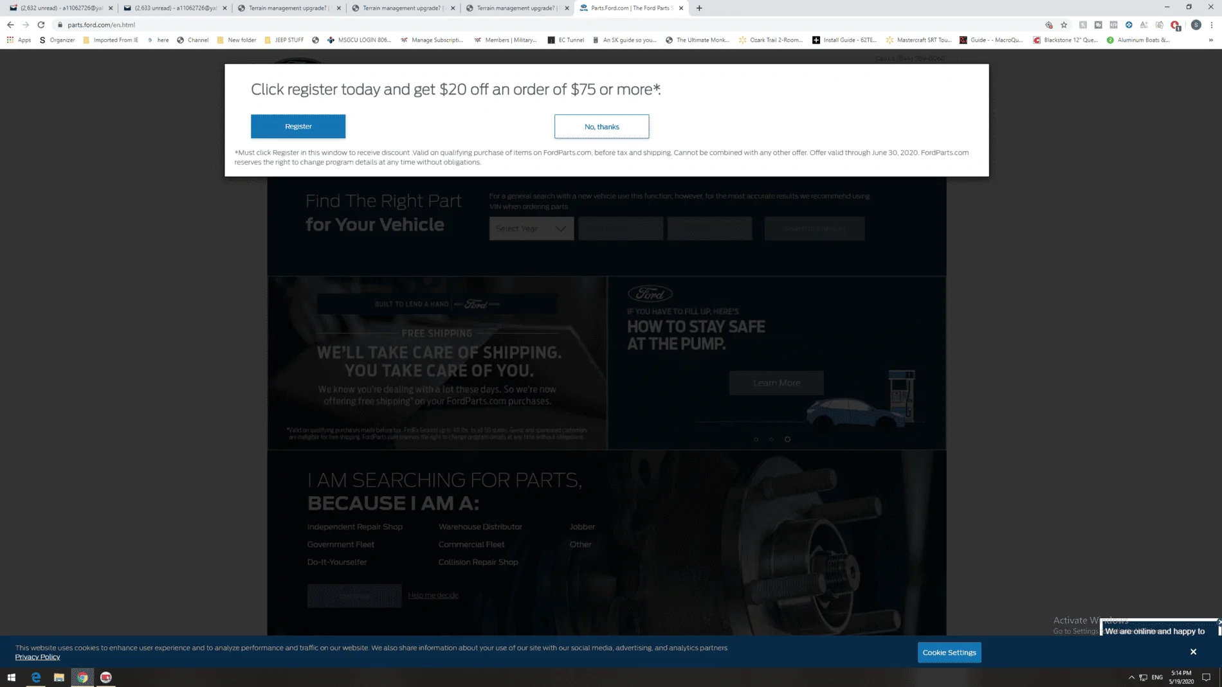Bookmark this page with the star icon
The width and height of the screenshot is (1222, 687).
pyautogui.click(x=1064, y=25)
